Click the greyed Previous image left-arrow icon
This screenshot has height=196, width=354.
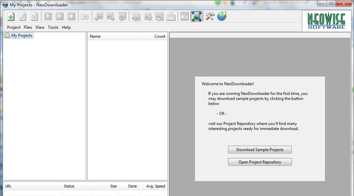(99, 17)
